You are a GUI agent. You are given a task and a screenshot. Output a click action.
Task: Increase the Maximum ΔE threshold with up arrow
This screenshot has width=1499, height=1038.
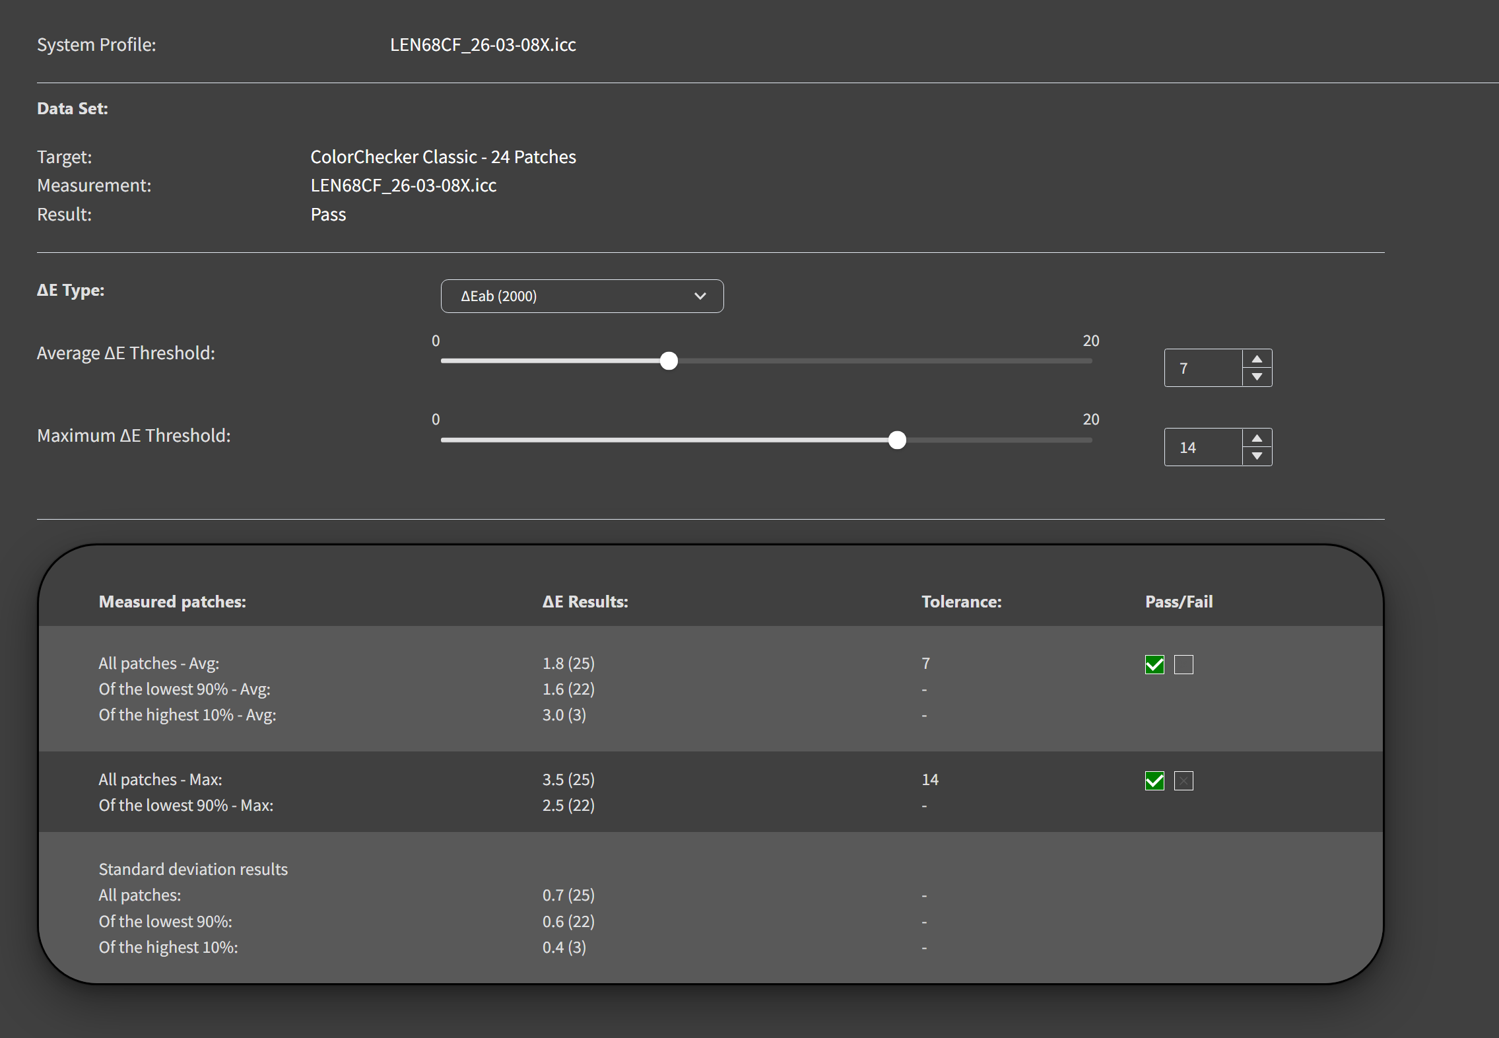1257,438
